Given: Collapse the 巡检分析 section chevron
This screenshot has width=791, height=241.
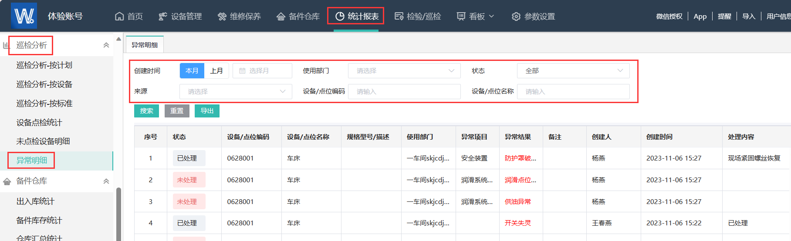Looking at the screenshot, I should click(106, 45).
